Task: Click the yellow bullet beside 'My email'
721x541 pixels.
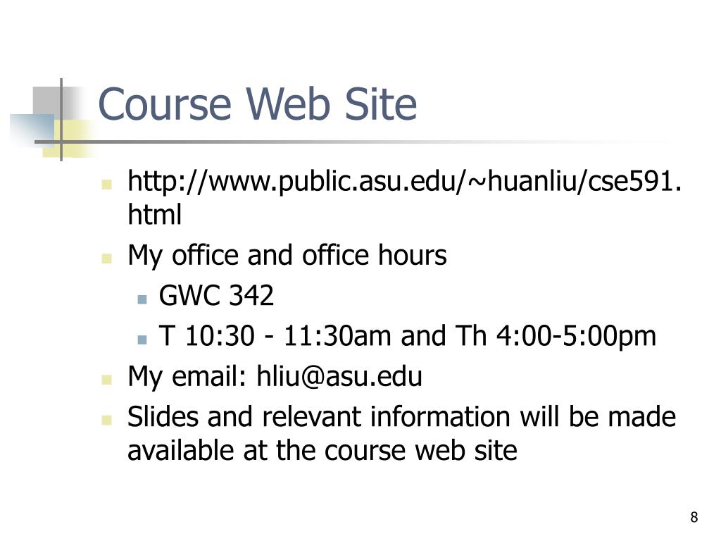Action: 107,380
